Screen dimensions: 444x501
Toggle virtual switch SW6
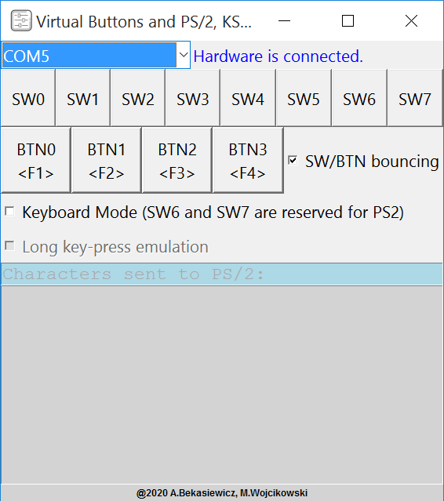[359, 98]
